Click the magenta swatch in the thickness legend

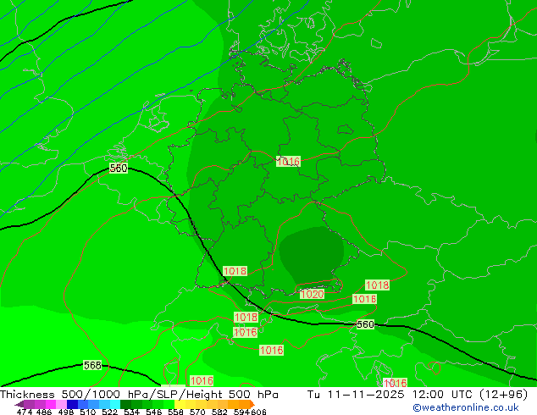(x=51, y=404)
